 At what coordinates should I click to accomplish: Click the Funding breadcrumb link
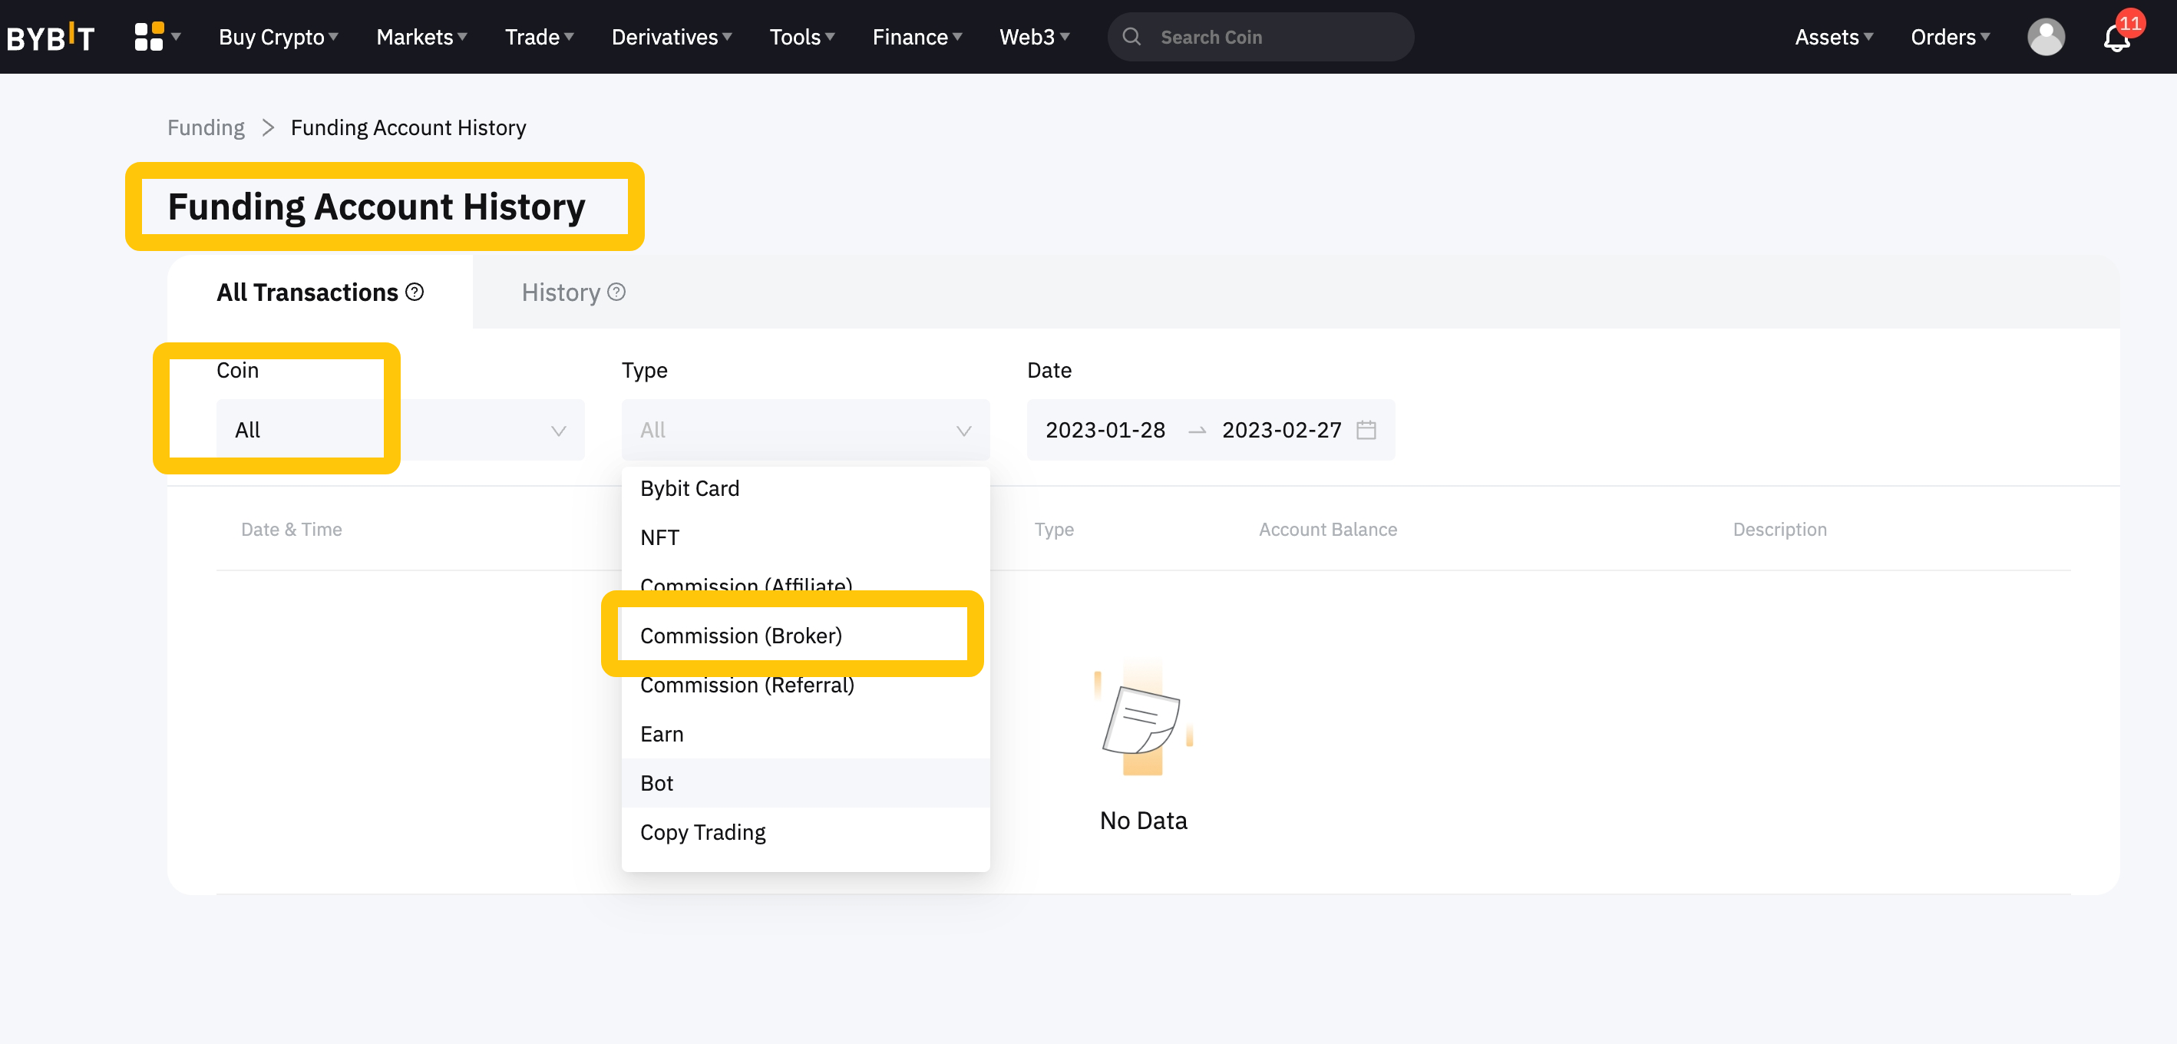click(x=206, y=127)
